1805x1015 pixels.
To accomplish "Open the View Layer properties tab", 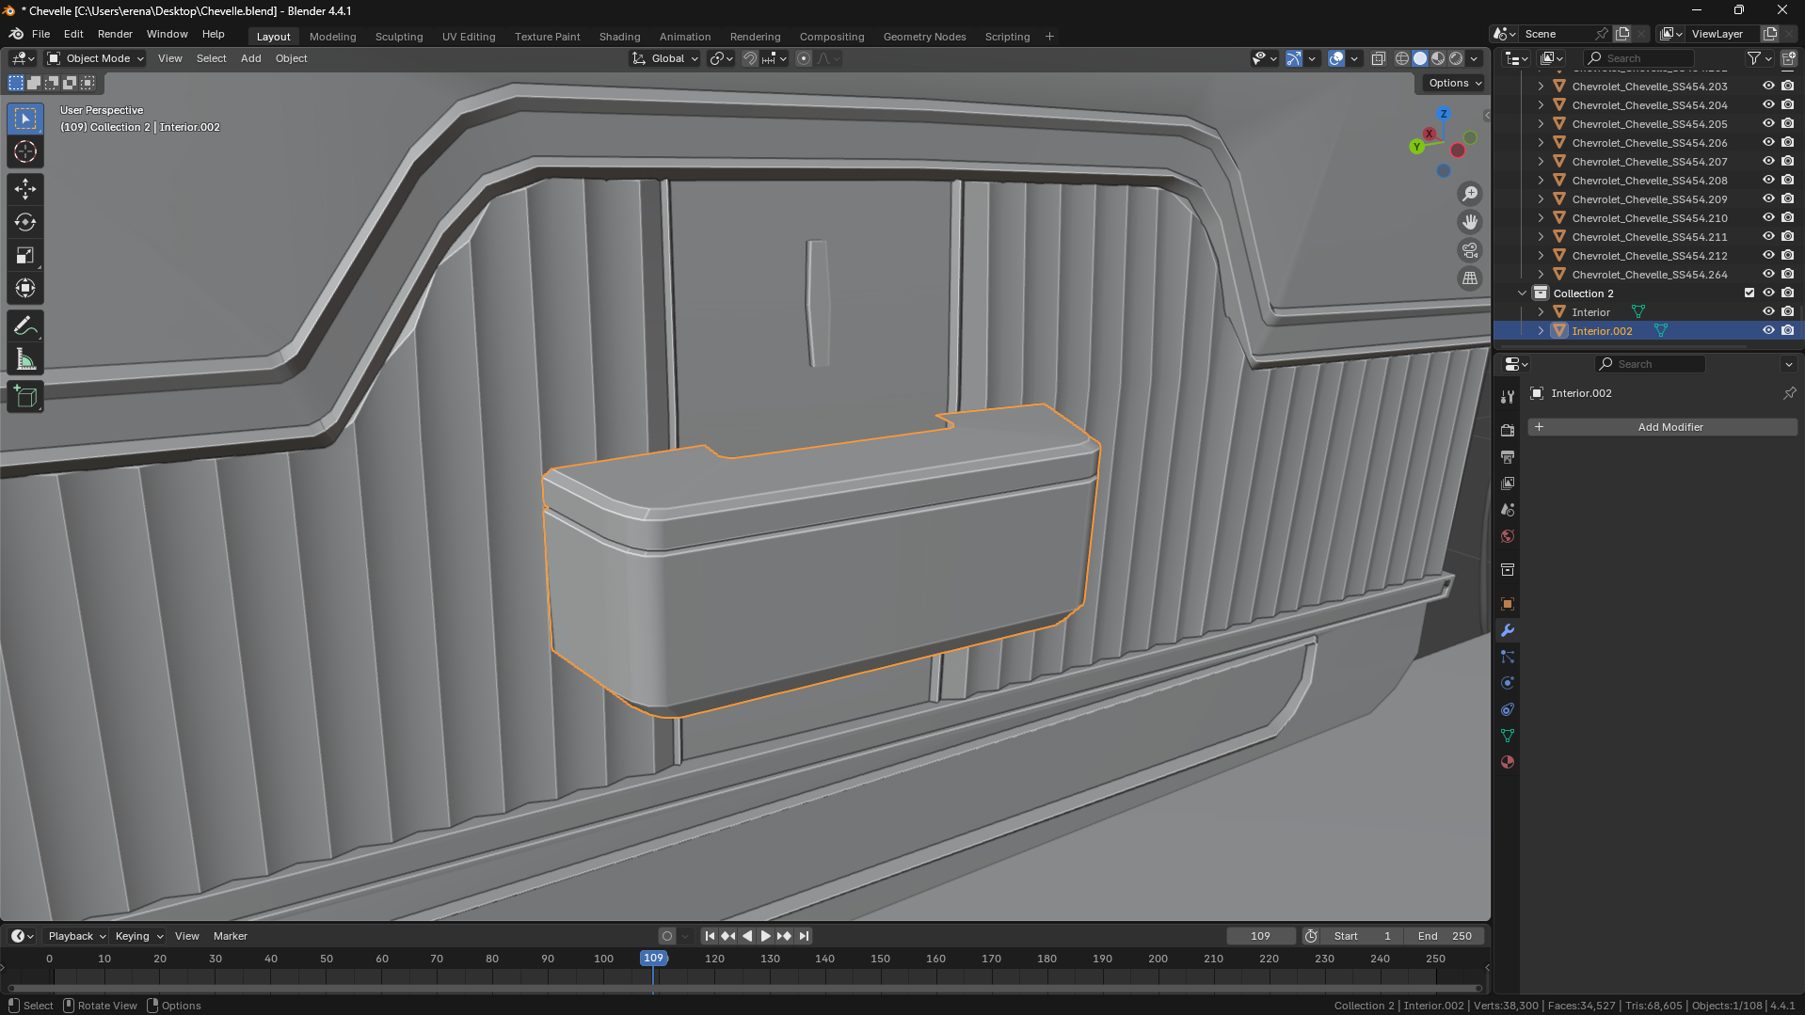I will click(x=1508, y=483).
